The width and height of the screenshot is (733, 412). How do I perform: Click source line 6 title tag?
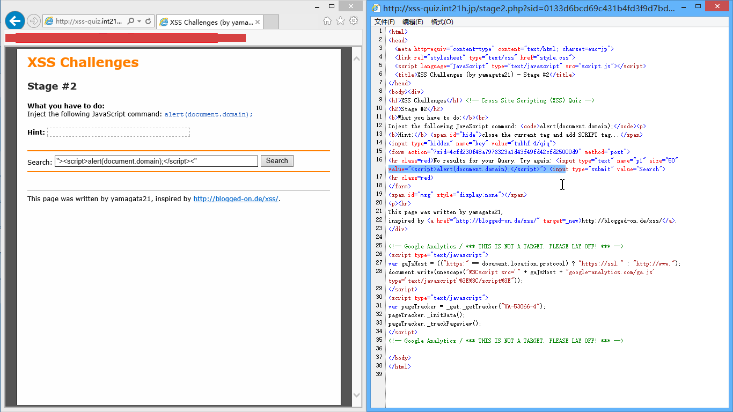(x=485, y=75)
